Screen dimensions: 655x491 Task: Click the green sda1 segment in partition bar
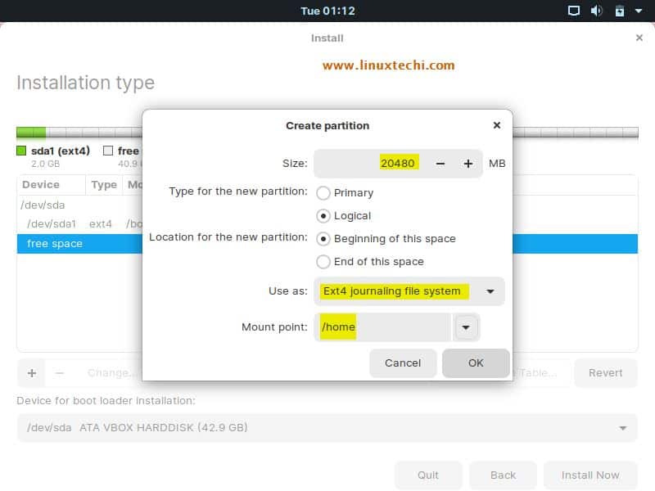point(31,133)
